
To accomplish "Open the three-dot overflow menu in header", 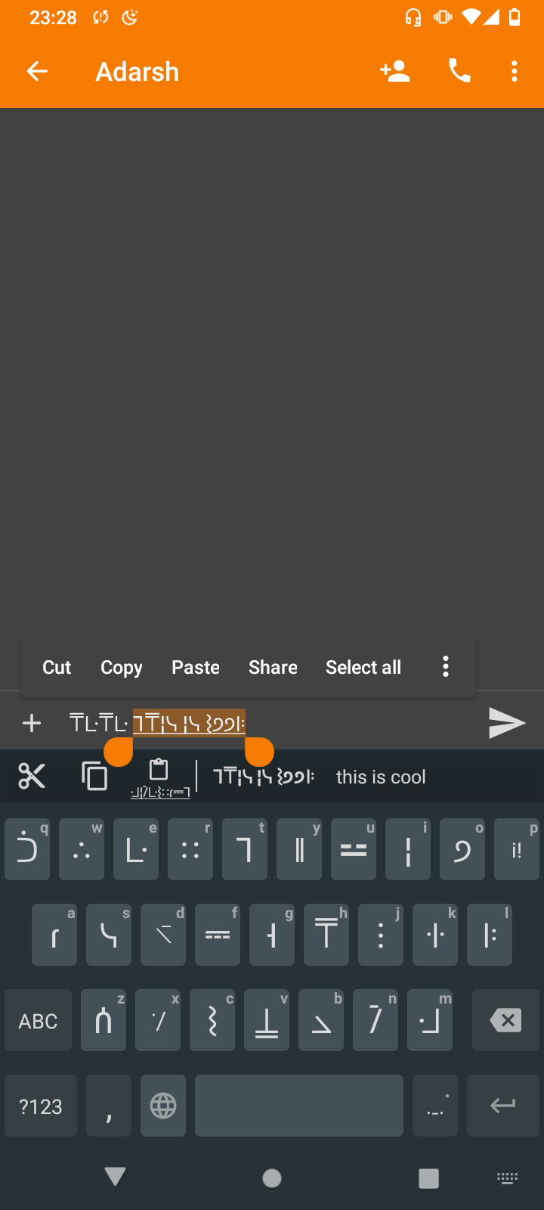I will (515, 72).
